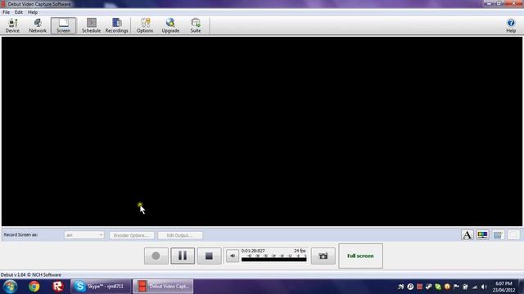Open the Options dialog

click(x=145, y=25)
